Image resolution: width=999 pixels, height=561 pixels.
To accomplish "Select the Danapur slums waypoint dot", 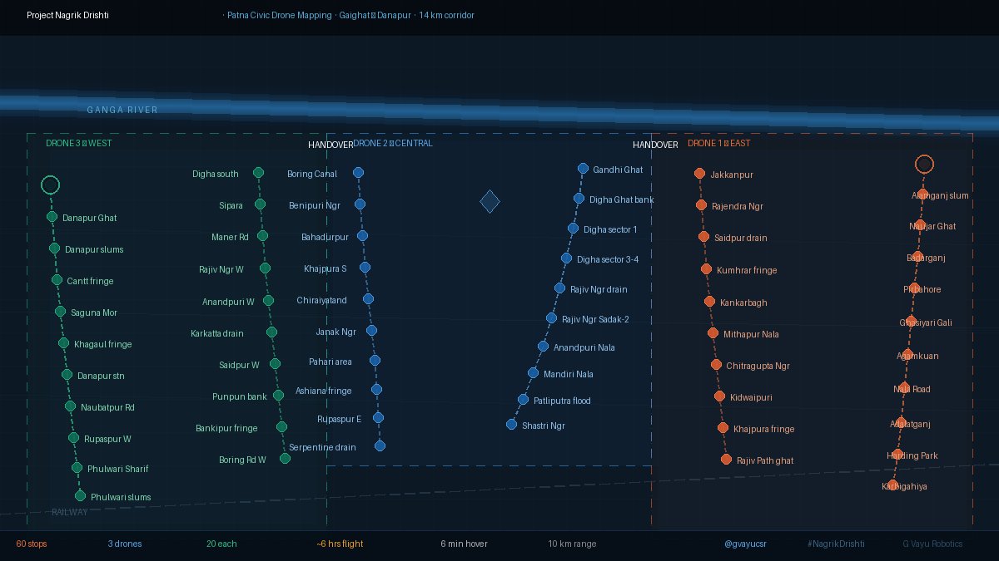I will (x=54, y=249).
